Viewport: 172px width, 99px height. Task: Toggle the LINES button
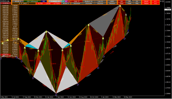[x=112, y=1]
